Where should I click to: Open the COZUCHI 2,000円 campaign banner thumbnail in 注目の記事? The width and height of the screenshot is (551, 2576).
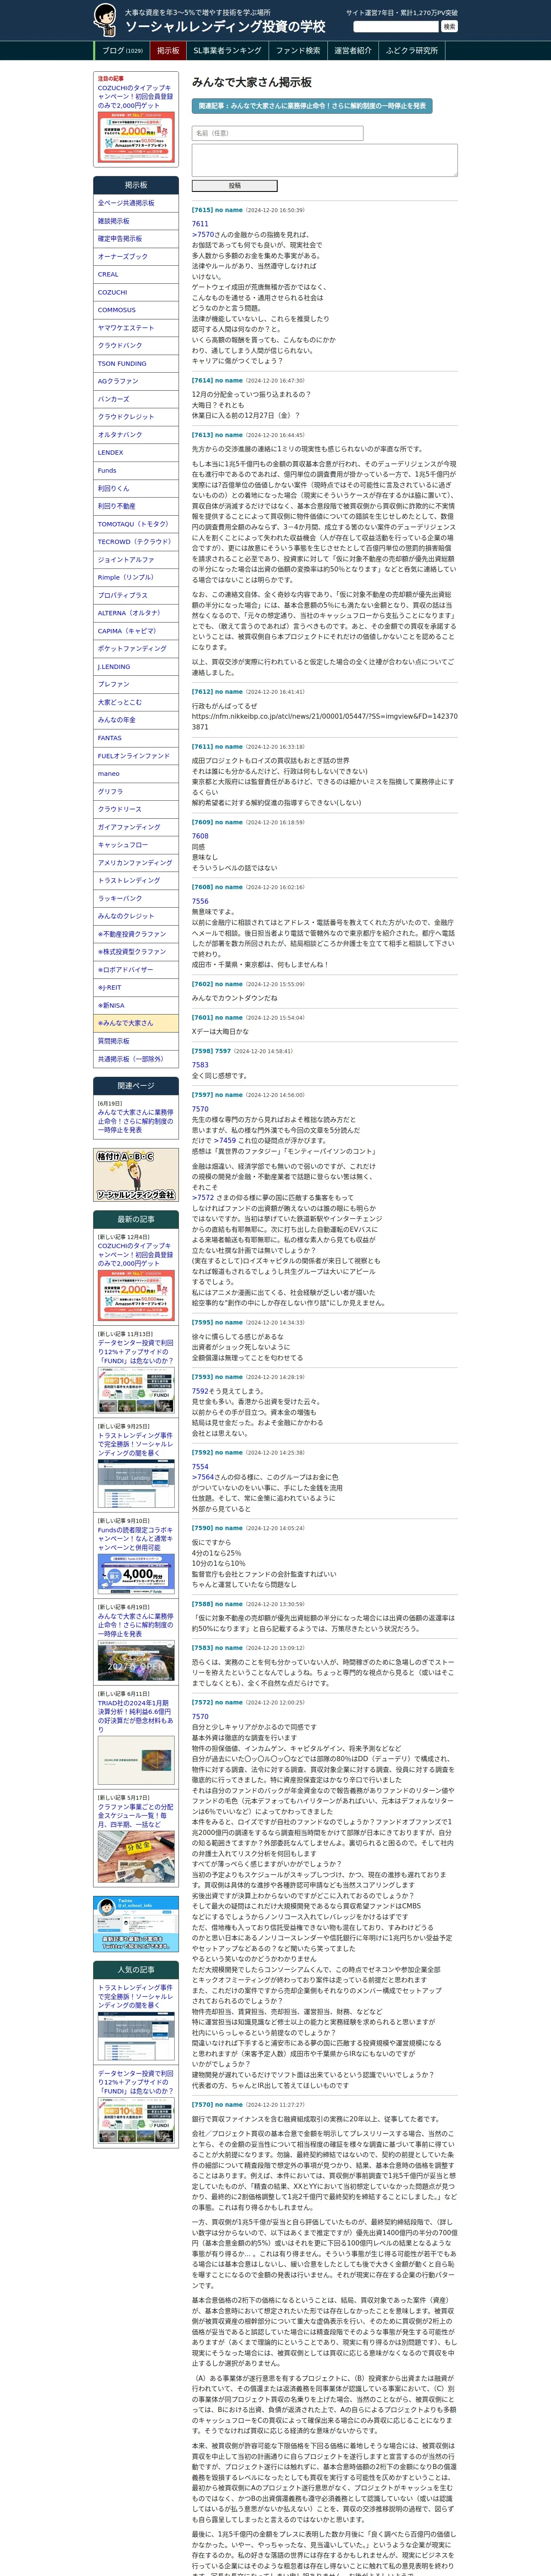[136, 137]
